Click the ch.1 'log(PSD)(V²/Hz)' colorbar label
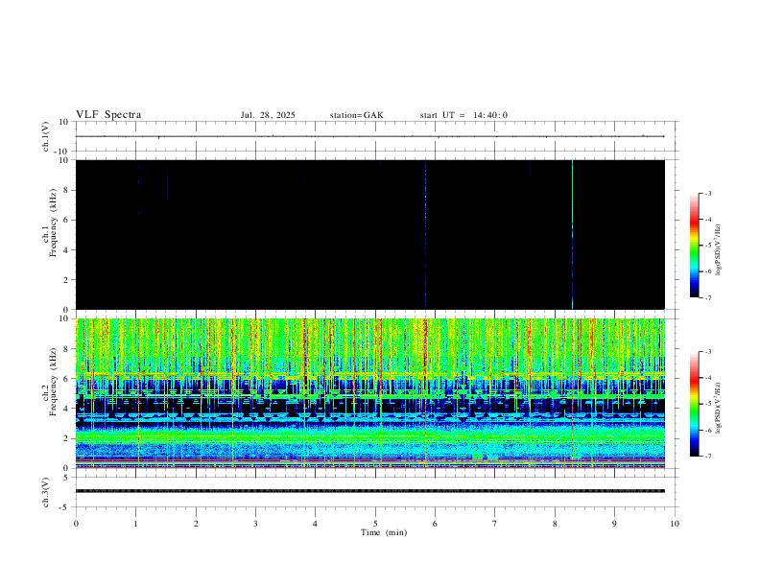This screenshot has height=587, width=760. 719,250
